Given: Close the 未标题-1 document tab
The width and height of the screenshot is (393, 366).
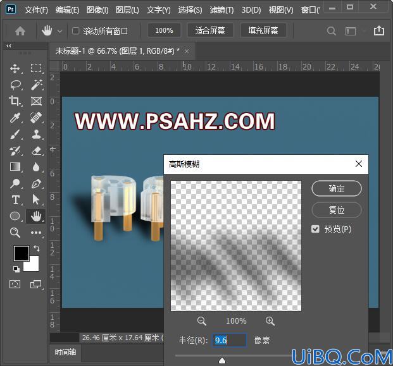Looking at the screenshot, I should click(187, 51).
